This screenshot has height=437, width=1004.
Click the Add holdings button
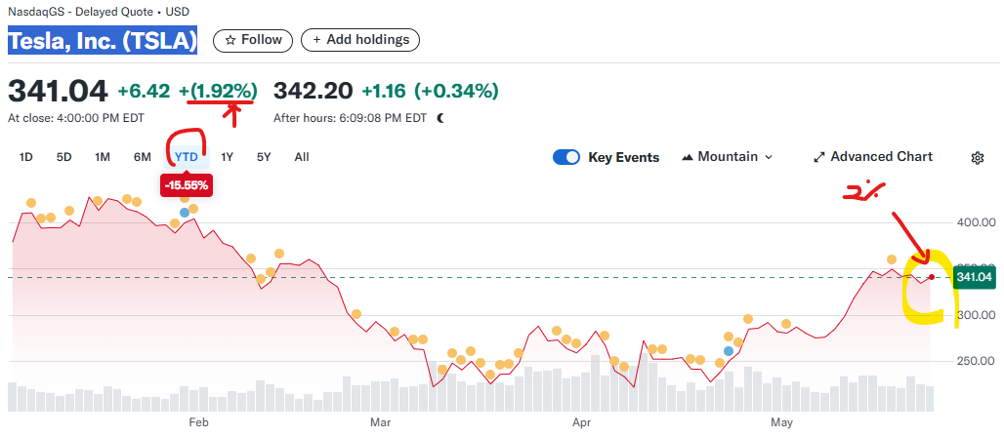click(x=359, y=40)
